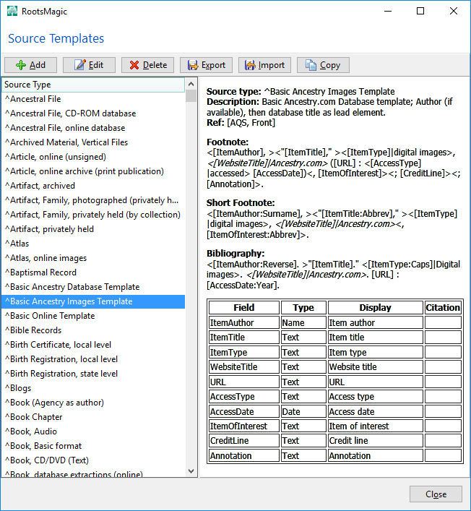Select ^Book Chapter
Screen dimensions: 471x511
(x=93, y=417)
